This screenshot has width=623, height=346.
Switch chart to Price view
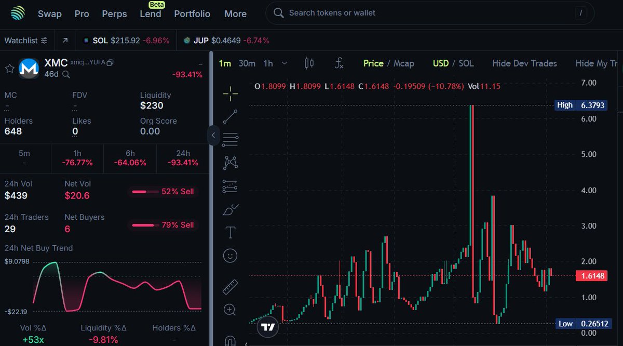coord(373,63)
